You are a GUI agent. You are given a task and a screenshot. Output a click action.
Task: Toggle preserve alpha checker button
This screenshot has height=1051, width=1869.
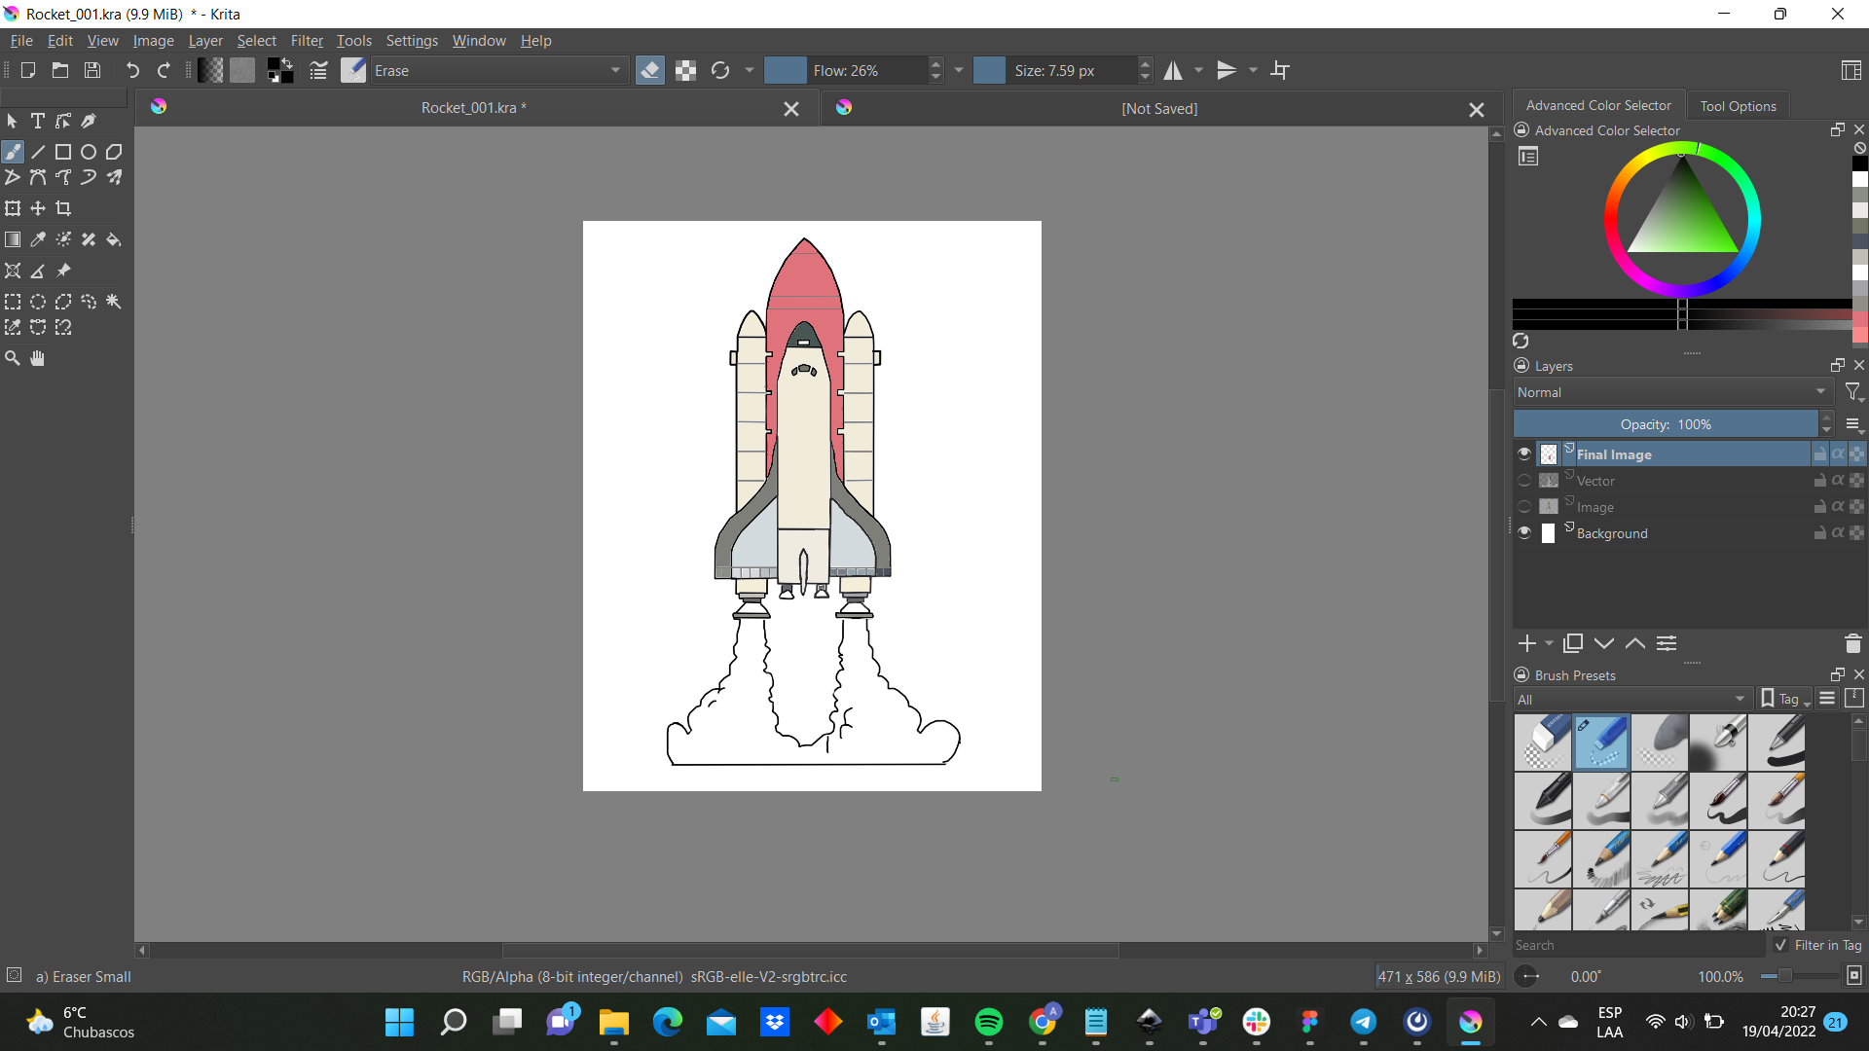click(x=686, y=70)
